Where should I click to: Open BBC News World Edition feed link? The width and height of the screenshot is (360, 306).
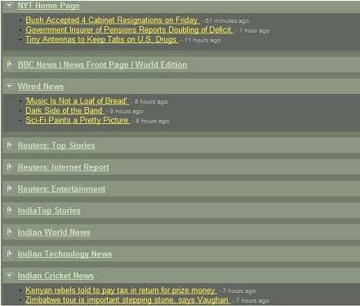click(x=102, y=64)
